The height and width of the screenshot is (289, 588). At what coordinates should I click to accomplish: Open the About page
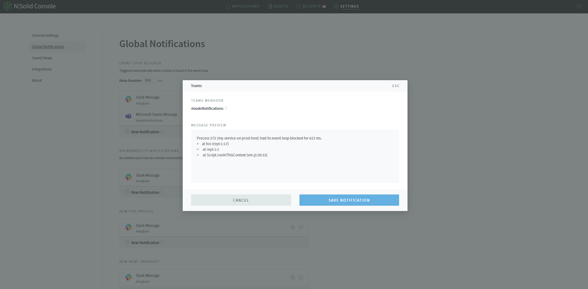pos(37,80)
